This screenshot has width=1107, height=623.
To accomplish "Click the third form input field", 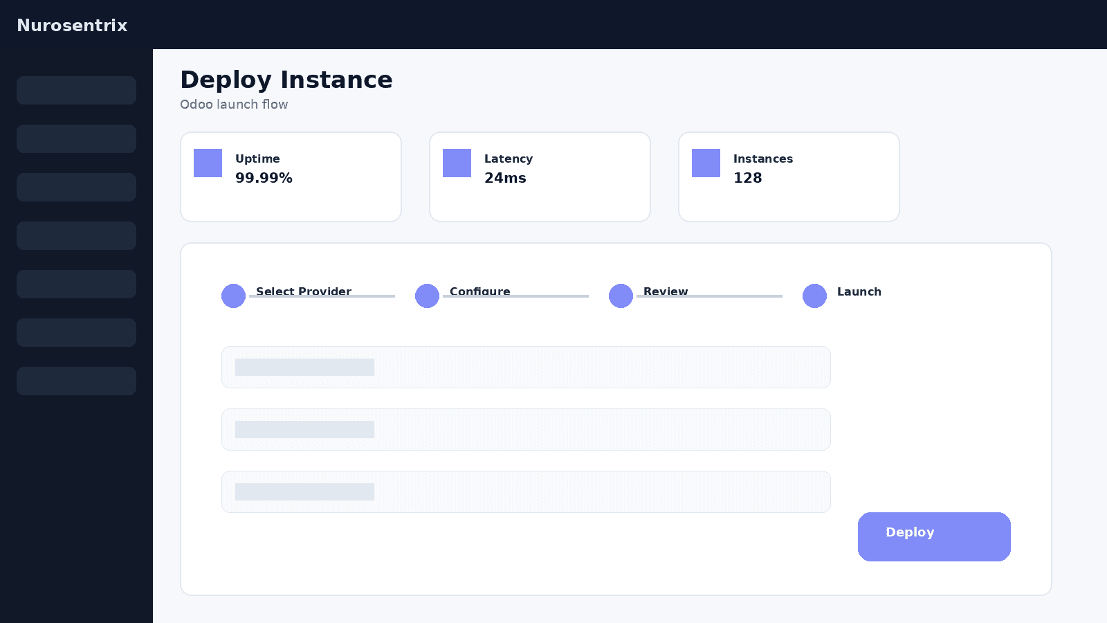I will (x=526, y=491).
